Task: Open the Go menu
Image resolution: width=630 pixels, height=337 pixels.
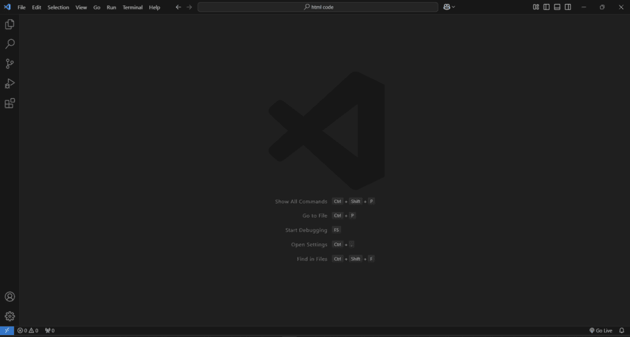Action: tap(97, 7)
